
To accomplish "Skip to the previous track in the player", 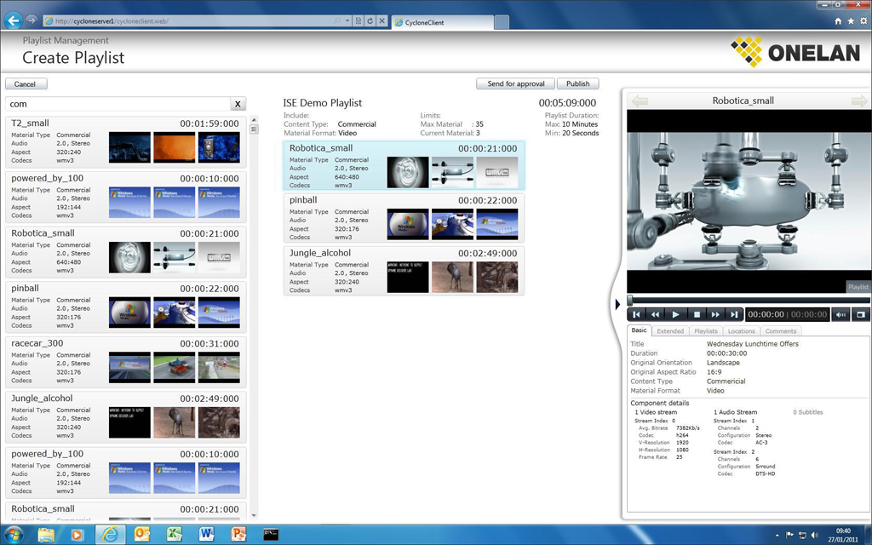I will [636, 315].
